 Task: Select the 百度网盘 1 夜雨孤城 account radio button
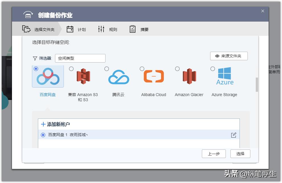pyautogui.click(x=43, y=135)
